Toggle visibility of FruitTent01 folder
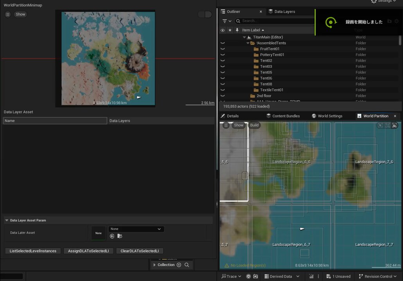Viewport: 403px width, 281px height. tap(223, 49)
